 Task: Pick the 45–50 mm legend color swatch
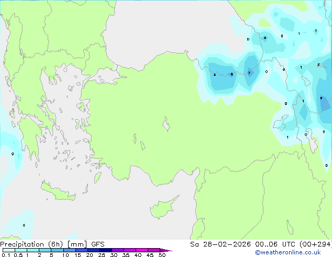pos(154,250)
